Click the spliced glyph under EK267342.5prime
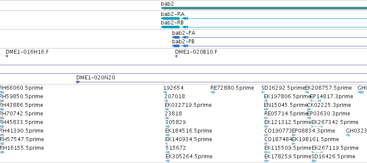Image resolution: width=367 pixels, height=163 pixels. point(317,127)
